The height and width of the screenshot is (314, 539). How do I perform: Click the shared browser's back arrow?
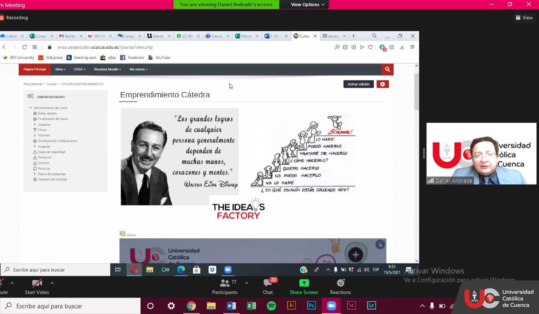(4, 47)
